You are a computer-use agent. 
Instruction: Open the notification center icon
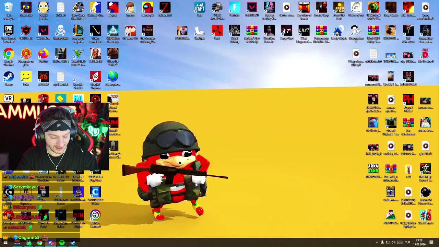coord(431,243)
